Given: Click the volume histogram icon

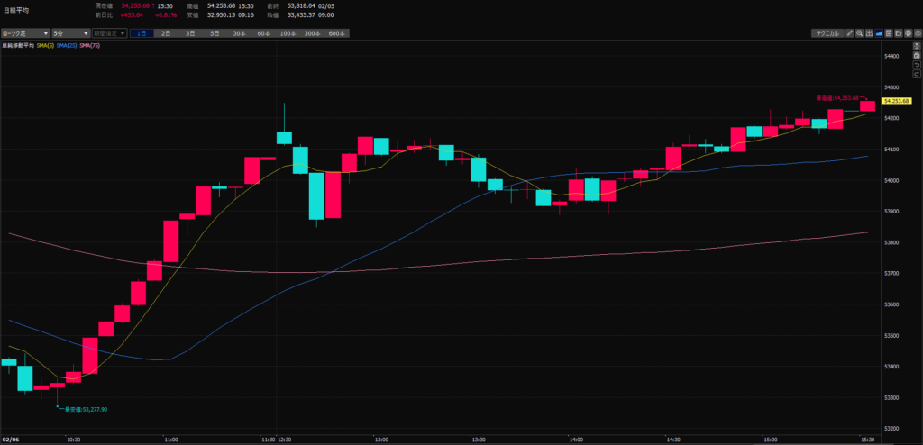Looking at the screenshot, I should coord(869,33).
